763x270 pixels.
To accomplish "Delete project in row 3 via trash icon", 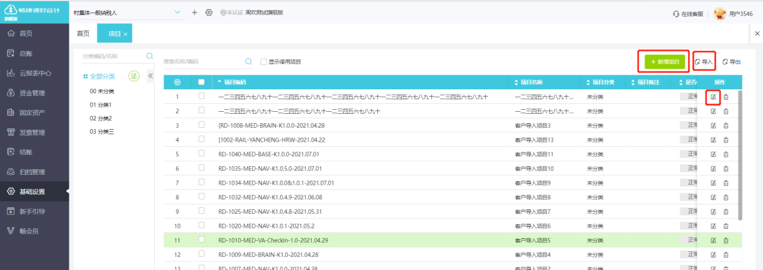I will tap(725, 125).
